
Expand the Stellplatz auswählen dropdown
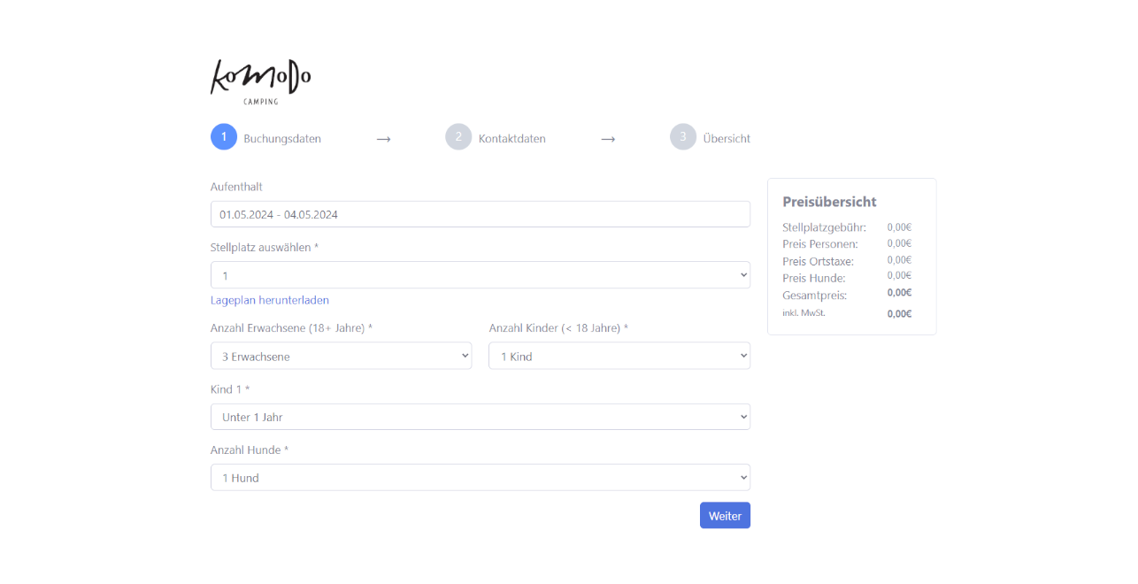point(480,275)
